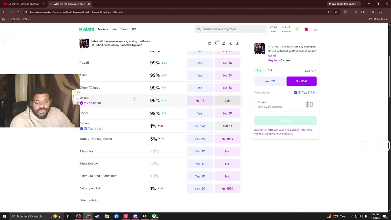391x220 pixels.
Task: Open File Explorer from the taskbar
Action: pyautogui.click(x=107, y=216)
